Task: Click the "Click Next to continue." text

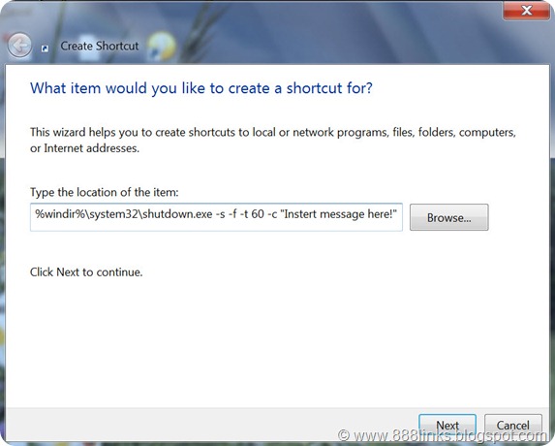Action: (86, 272)
